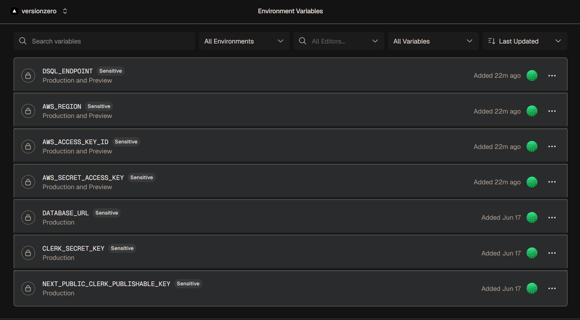Click "Added 22m ago" on the AWS_ACCESS_KEY_ID row
Screen dimensions: 580x320
497,147
